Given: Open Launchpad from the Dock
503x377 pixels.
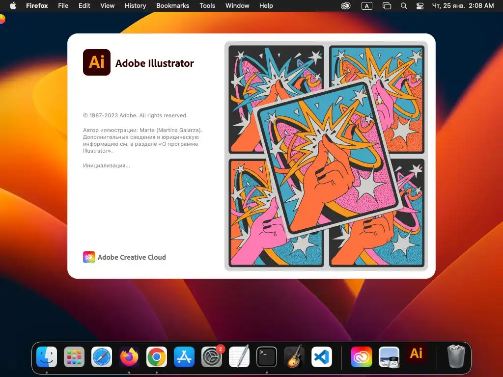Looking at the screenshot, I should click(x=74, y=357).
